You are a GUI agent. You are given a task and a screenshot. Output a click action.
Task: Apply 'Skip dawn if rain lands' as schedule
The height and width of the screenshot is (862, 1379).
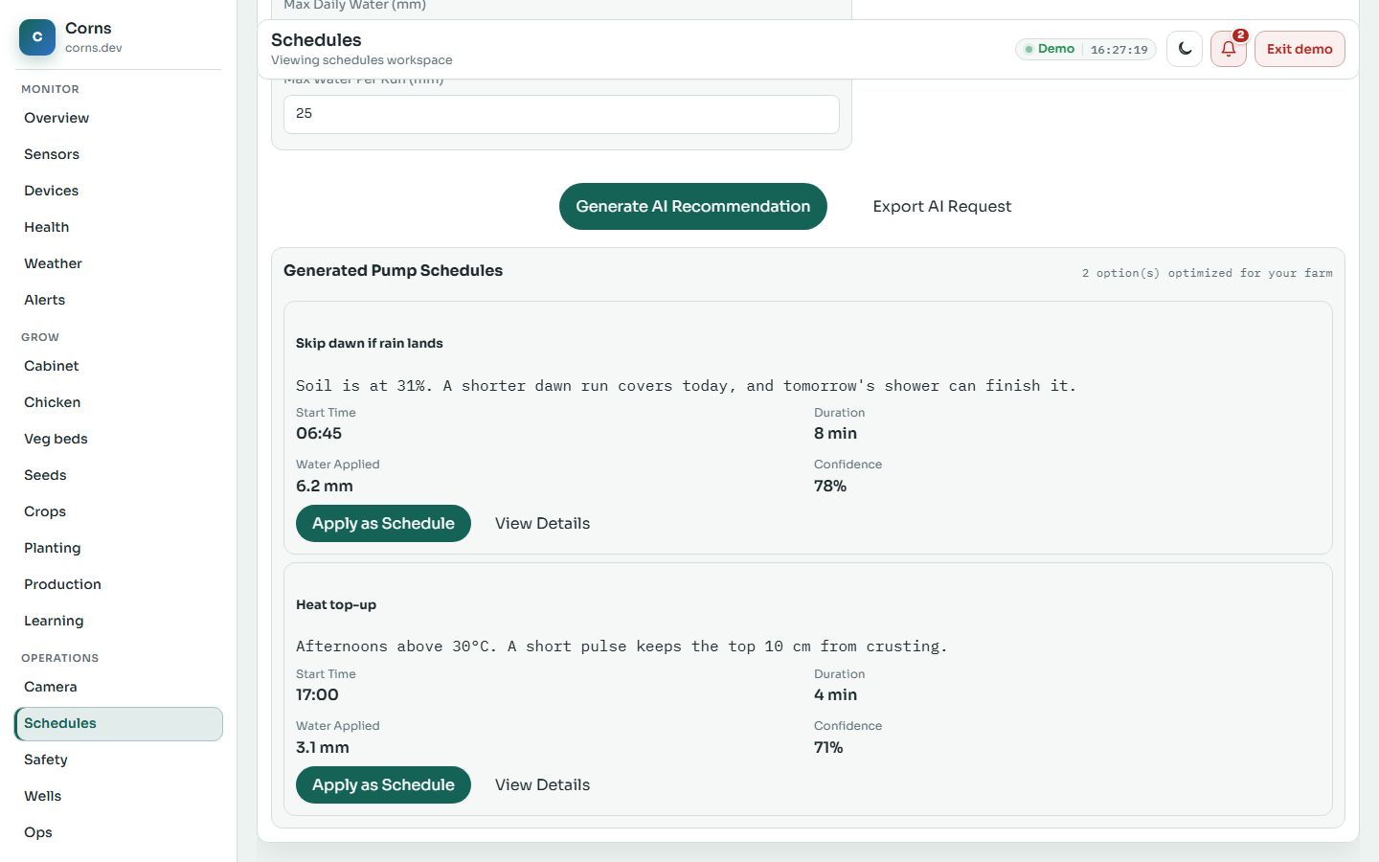tap(383, 523)
